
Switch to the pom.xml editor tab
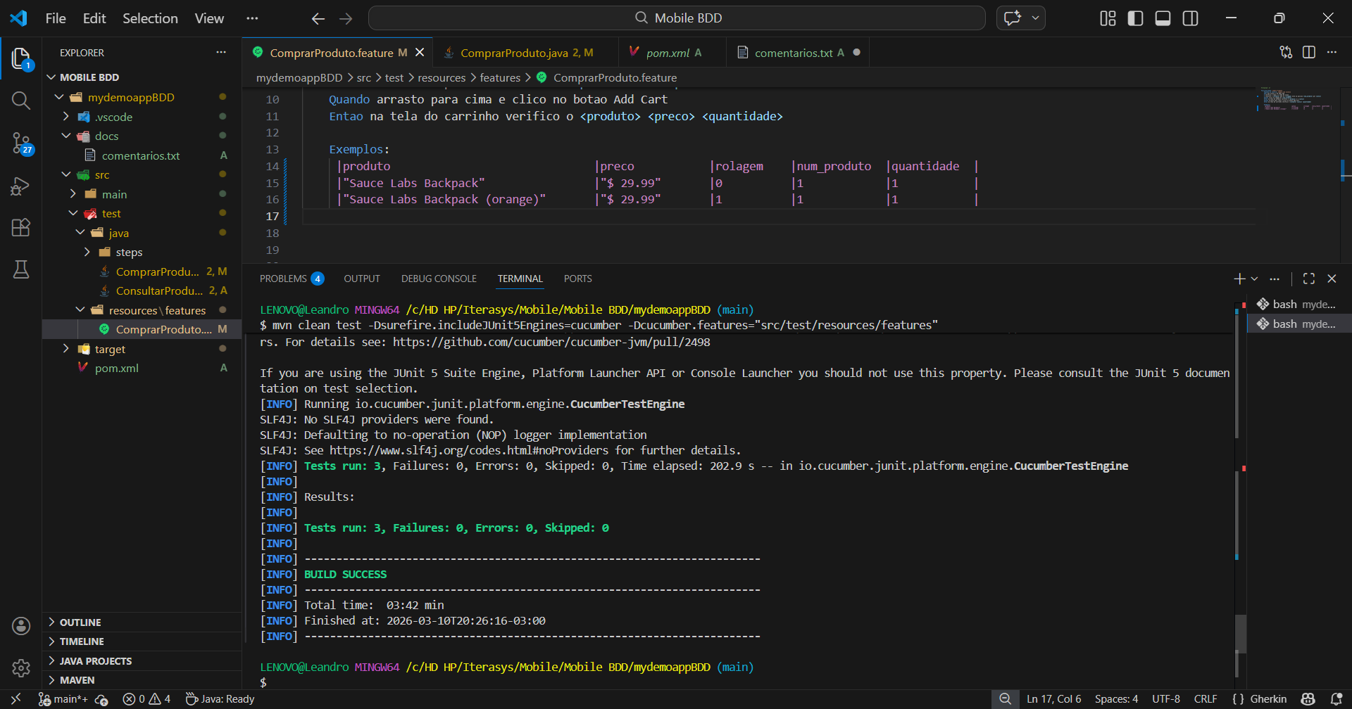(x=673, y=53)
